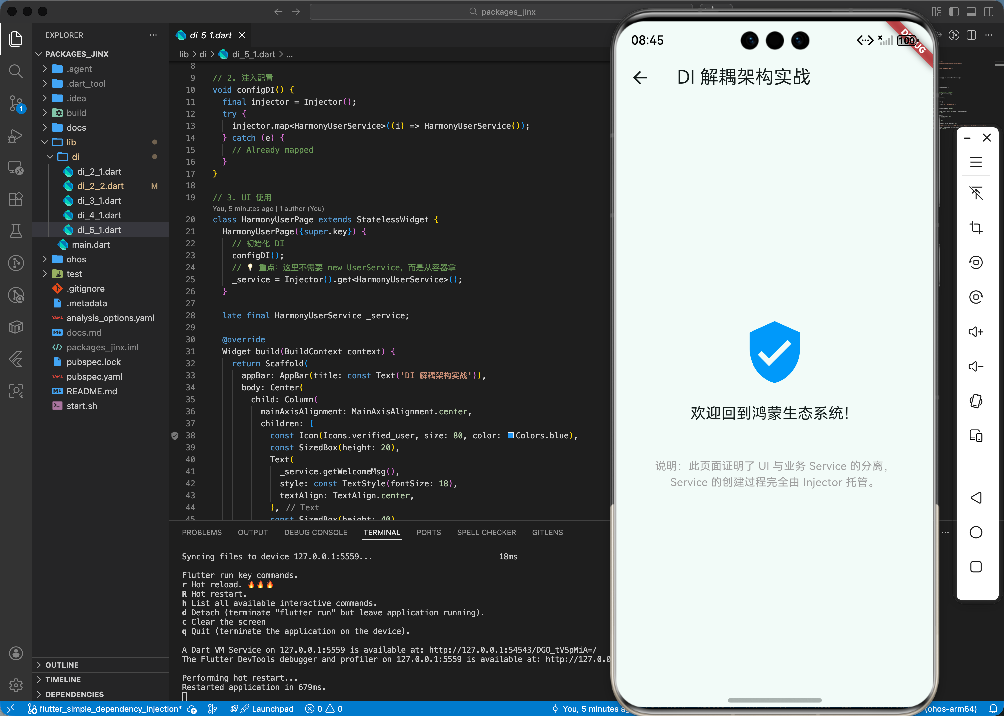Click the emulator volume up button

click(x=975, y=332)
